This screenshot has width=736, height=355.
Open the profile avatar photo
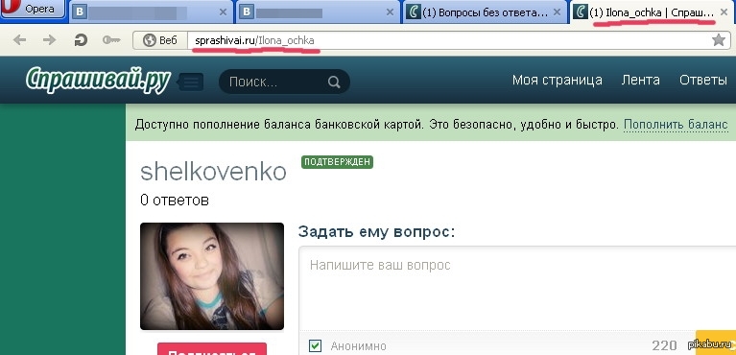[x=212, y=276]
